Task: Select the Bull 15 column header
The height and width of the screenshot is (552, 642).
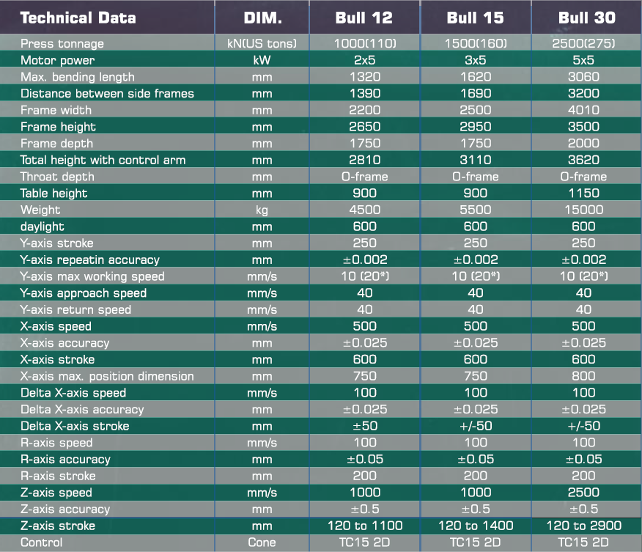Action: pyautogui.click(x=476, y=17)
